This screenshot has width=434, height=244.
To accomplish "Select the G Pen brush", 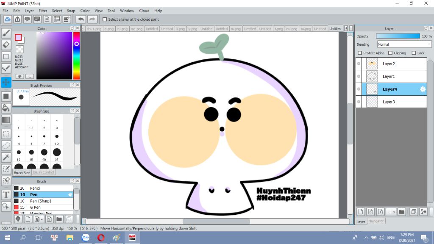I will click(x=43, y=207).
